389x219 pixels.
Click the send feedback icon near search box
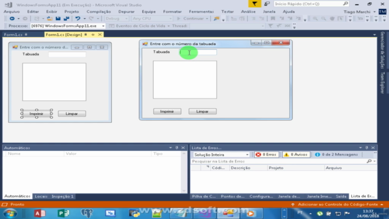tap(267, 4)
